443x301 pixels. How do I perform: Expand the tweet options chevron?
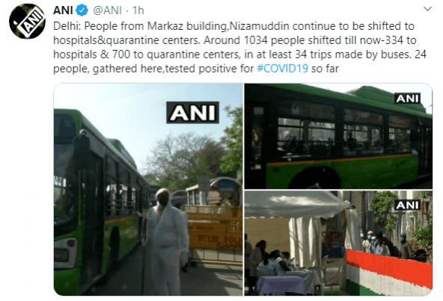427,9
